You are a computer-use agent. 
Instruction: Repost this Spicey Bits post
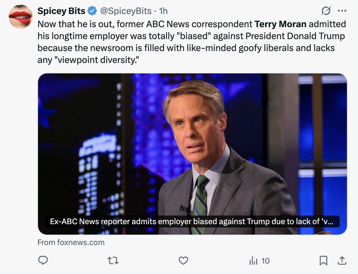113,261
